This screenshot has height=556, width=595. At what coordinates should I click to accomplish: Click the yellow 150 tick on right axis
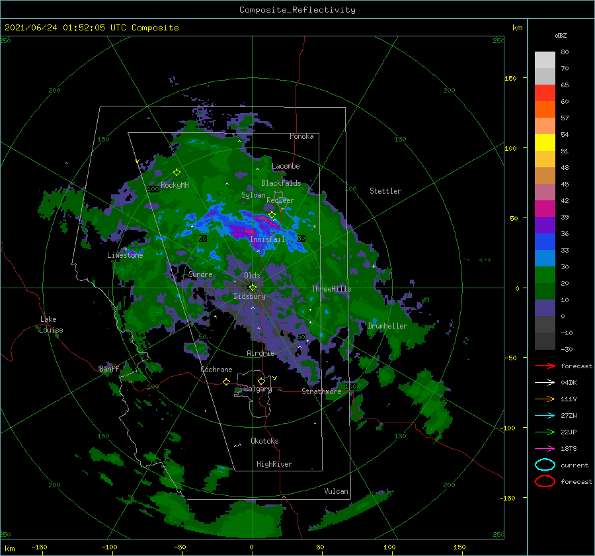pos(510,78)
